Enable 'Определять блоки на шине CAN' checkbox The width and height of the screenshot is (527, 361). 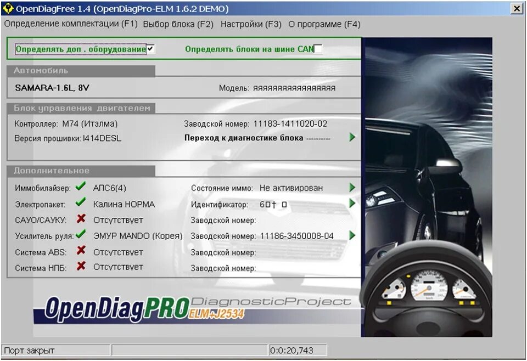(x=318, y=49)
